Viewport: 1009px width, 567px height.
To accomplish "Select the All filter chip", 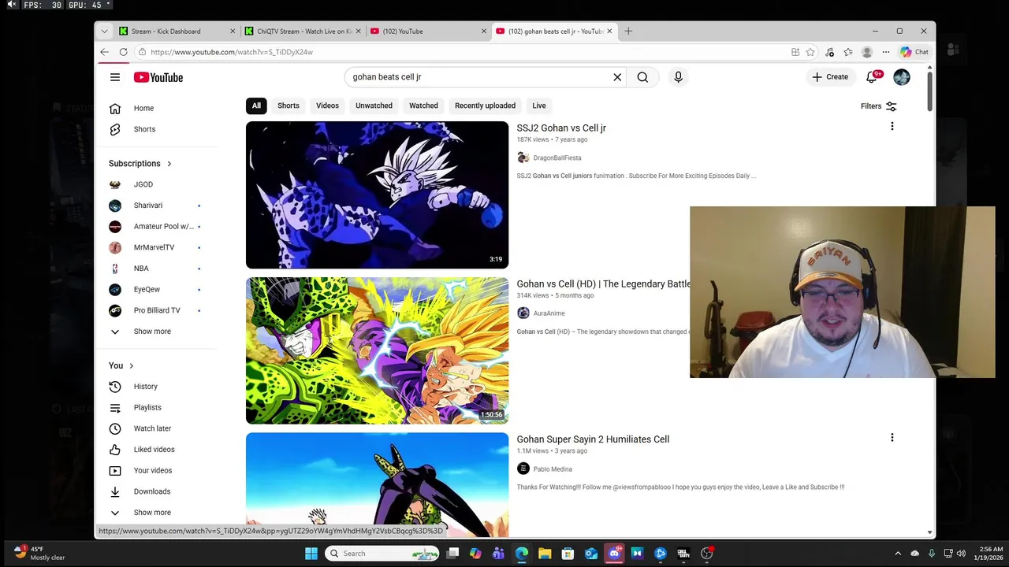I will click(256, 106).
